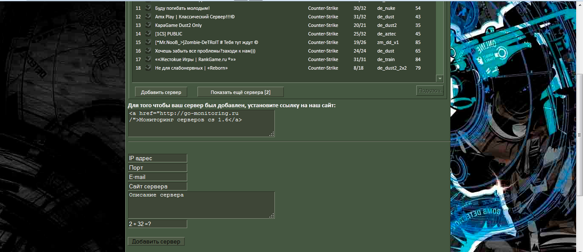Submit form with bottom Добавить сервер button
This screenshot has width=583, height=252.
tap(156, 242)
